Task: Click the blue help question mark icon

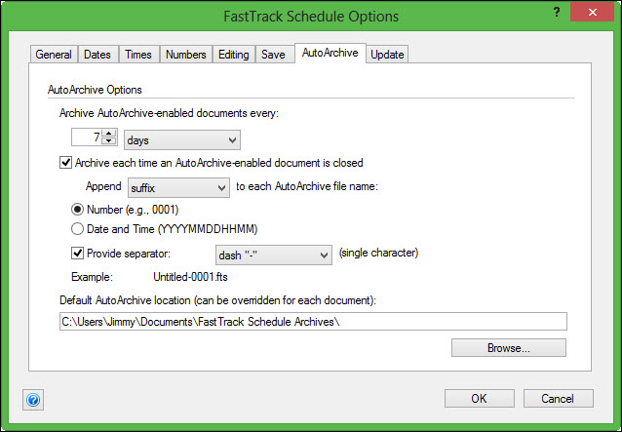Action: 33,400
